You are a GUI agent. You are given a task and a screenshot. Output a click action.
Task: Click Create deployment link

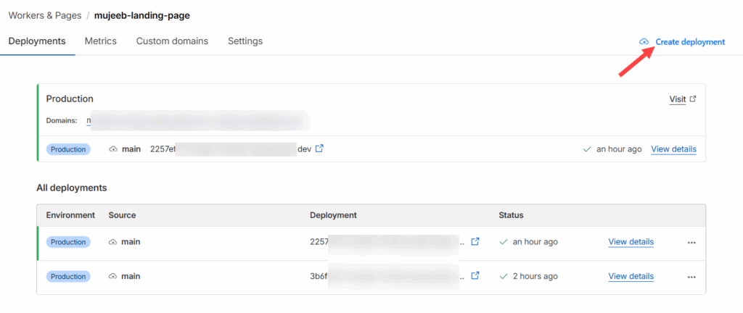click(689, 42)
